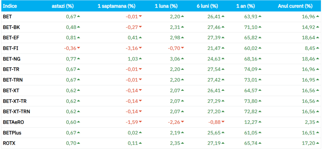The width and height of the screenshot is (325, 150).
Task: Select the ROTX index name
Action: (9, 143)
